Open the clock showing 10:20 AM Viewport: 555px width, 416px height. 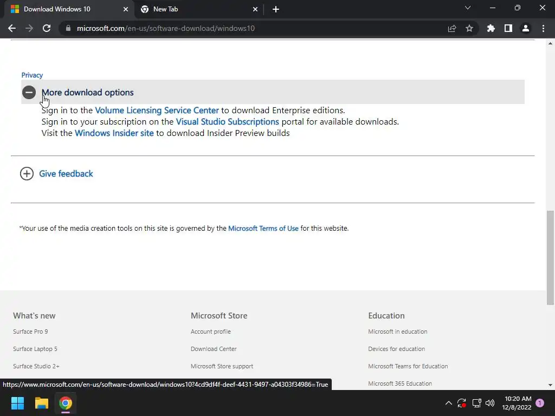[x=517, y=403]
